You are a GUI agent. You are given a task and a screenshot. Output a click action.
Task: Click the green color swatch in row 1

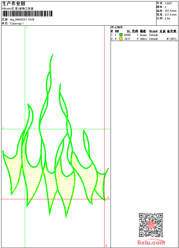(x=121, y=35)
